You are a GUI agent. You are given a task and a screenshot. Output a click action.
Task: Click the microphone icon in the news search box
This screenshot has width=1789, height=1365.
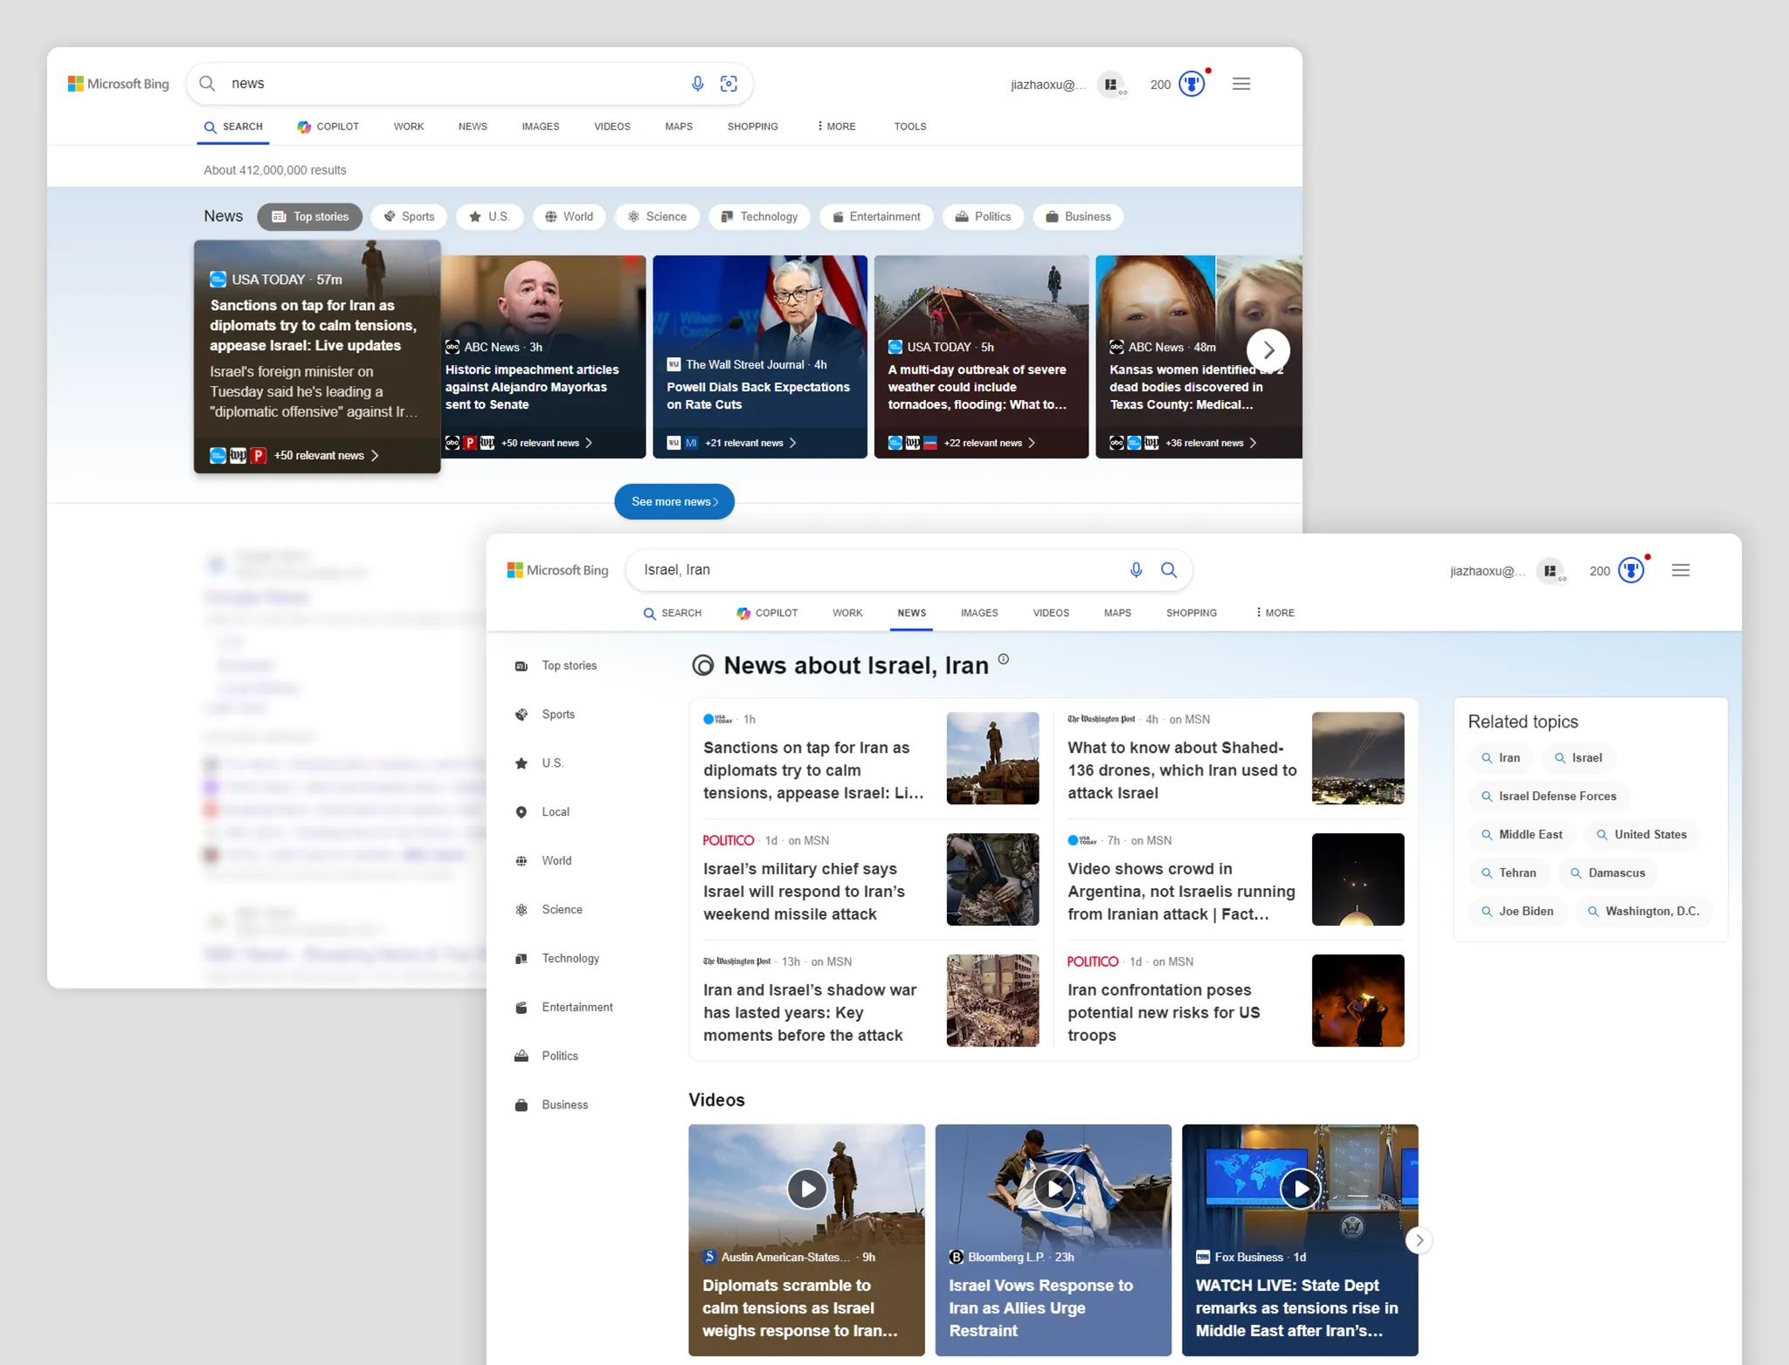tap(697, 84)
